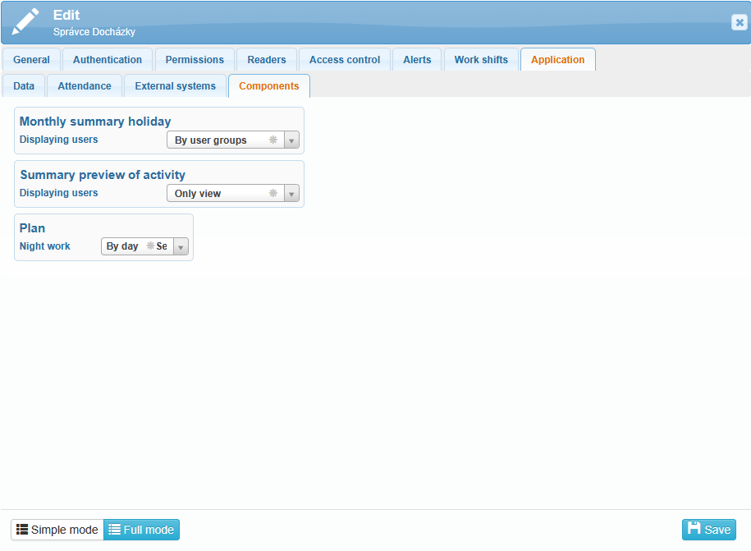Select the Application tab
This screenshot has width=751, height=551.
click(x=557, y=60)
